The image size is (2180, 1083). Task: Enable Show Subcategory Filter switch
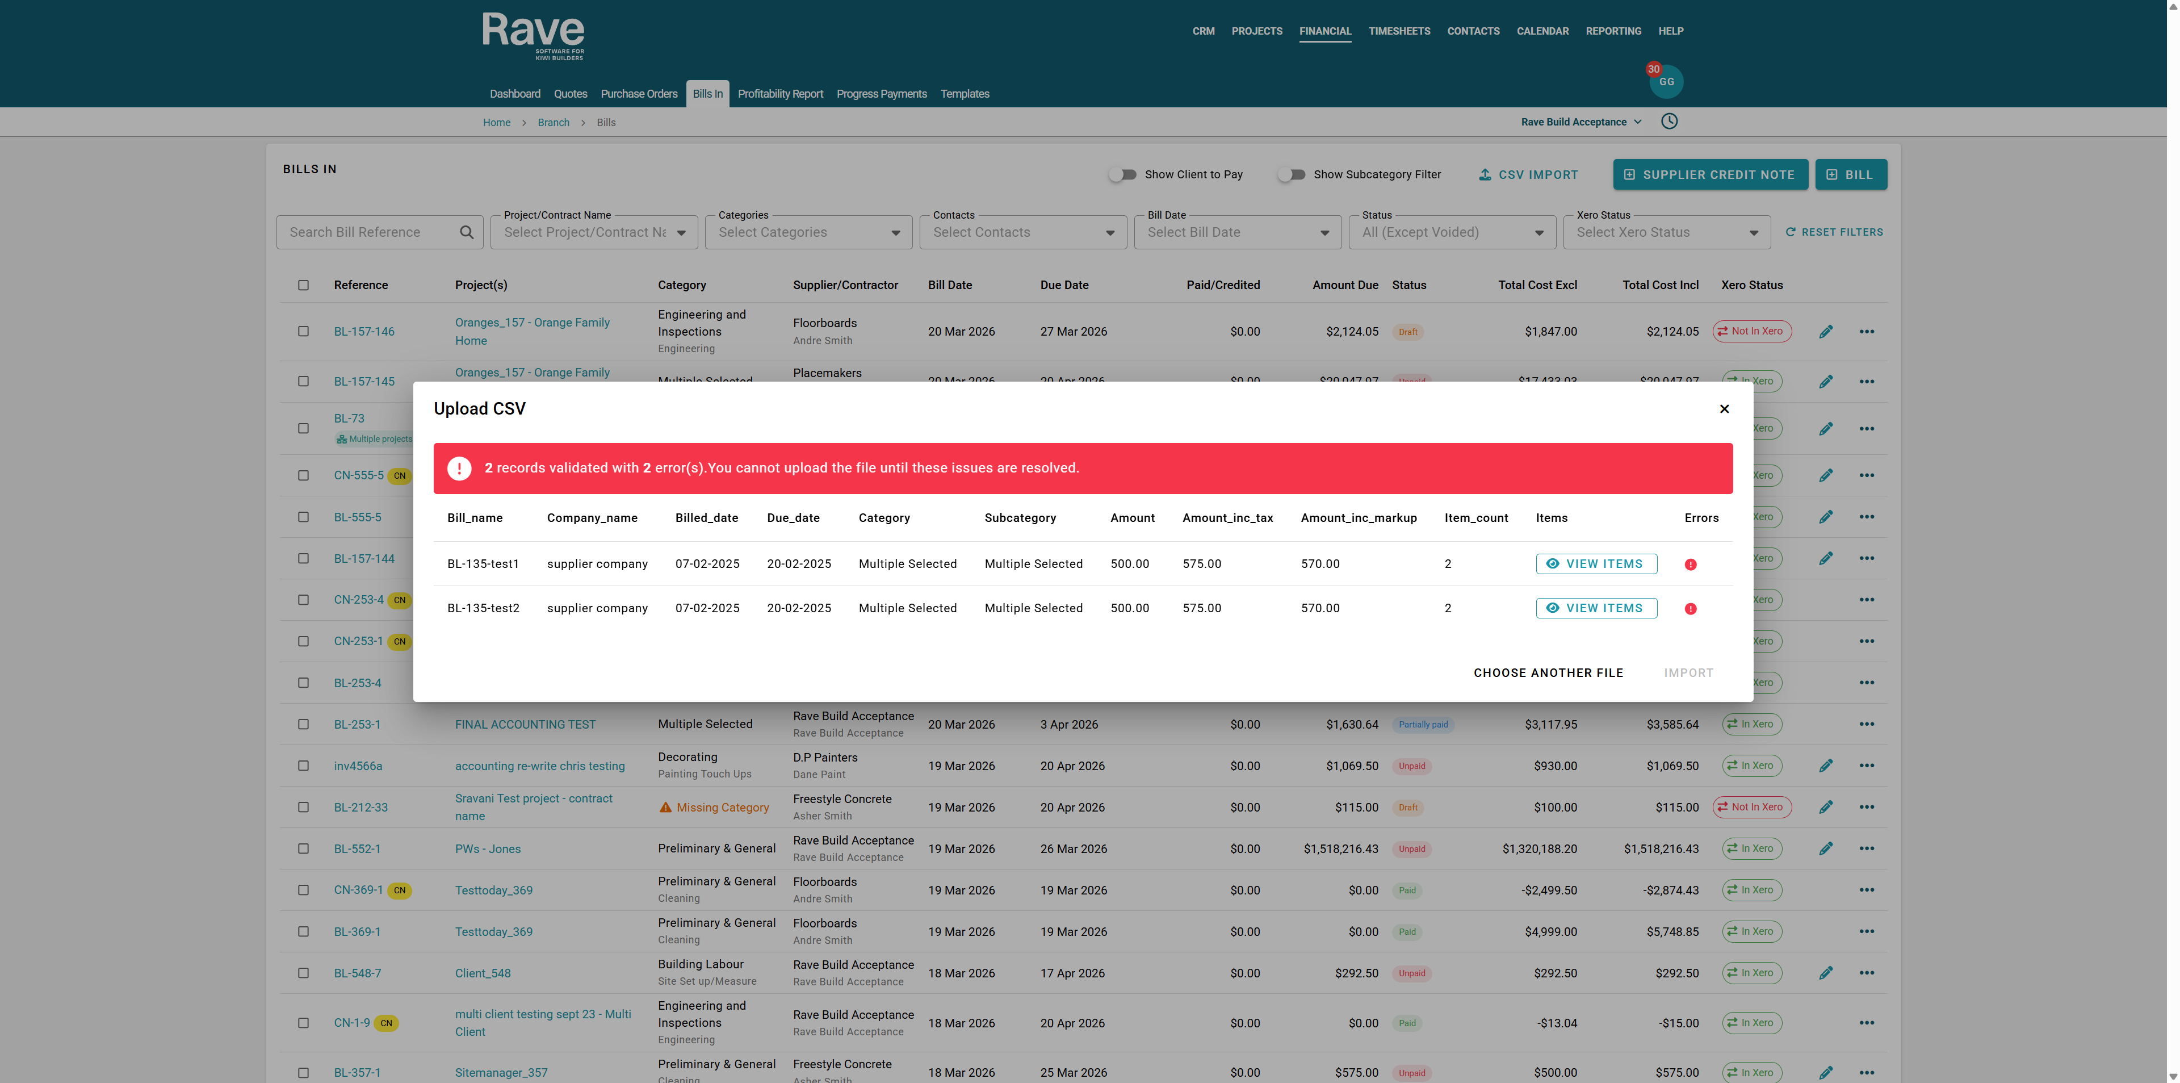(1292, 174)
